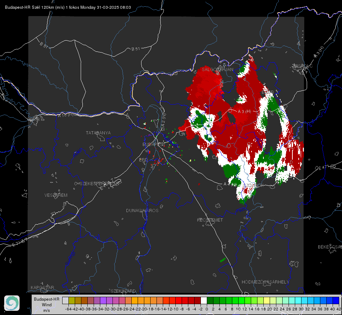Pick the yellow legend swatch above 18

tap(267, 300)
